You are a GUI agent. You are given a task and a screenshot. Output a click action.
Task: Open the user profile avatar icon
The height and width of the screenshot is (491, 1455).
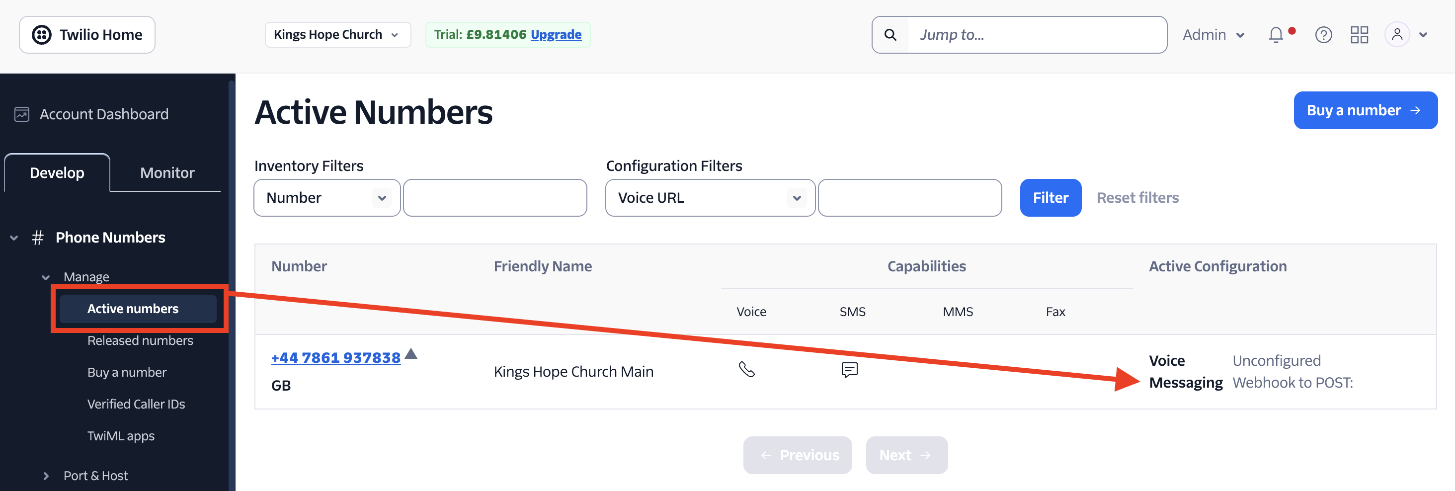(1397, 35)
